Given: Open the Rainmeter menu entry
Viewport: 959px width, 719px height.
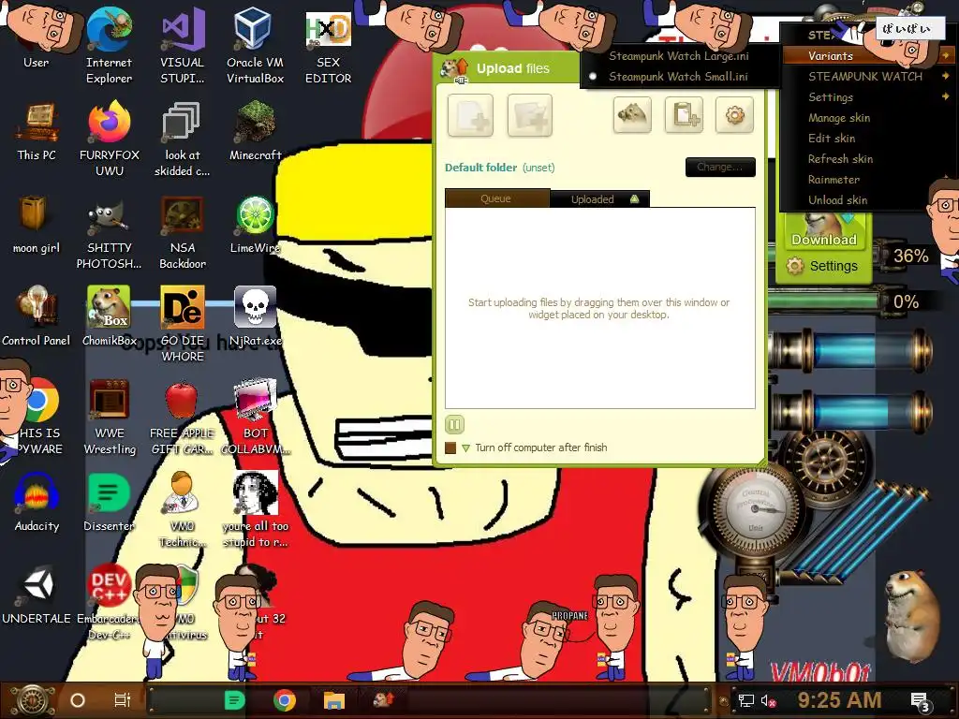Looking at the screenshot, I should [834, 180].
